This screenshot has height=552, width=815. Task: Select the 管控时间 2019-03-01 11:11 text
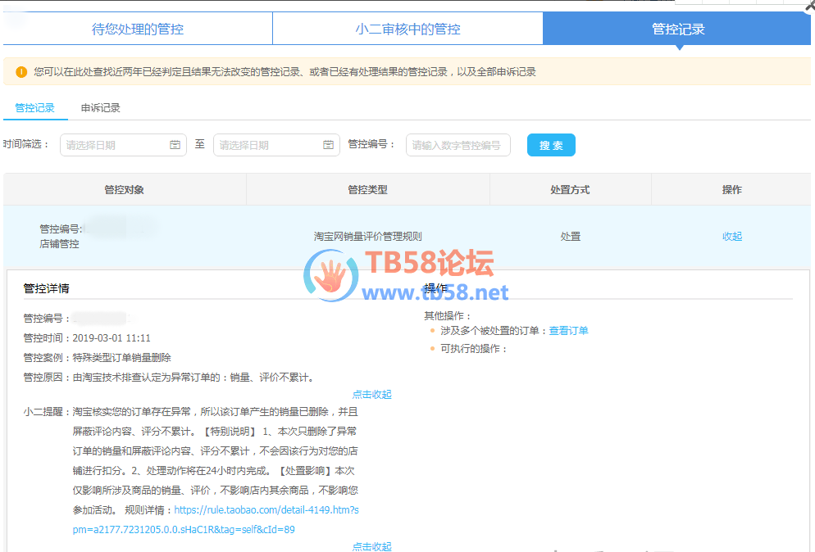(x=87, y=338)
